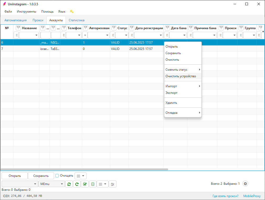Viewport: 265px width, 200px height.
Task: Choose Открыть in the context menu
Action: pos(183,47)
